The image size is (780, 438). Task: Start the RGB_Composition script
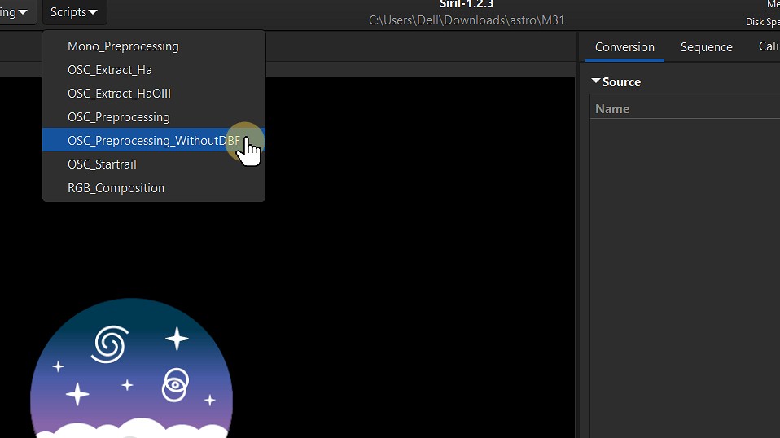pyautogui.click(x=116, y=188)
